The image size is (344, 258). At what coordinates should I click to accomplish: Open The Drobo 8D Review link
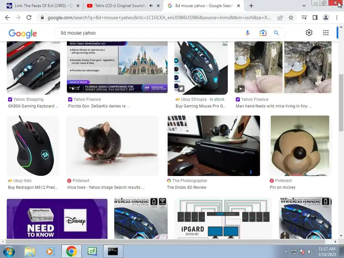tap(186, 187)
